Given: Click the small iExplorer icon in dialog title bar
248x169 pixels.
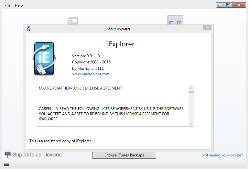Looking at the screenshot, I should tap(29, 29).
